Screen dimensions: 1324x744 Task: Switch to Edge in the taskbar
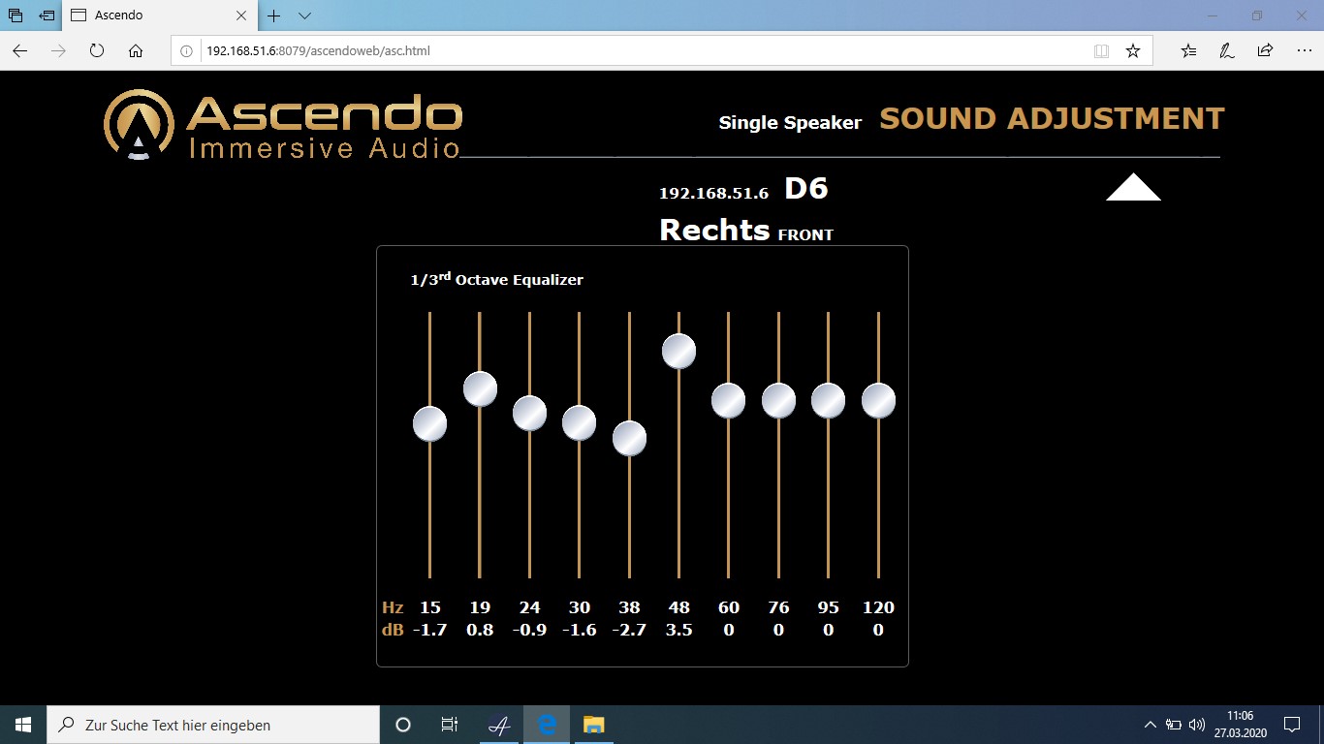[547, 725]
